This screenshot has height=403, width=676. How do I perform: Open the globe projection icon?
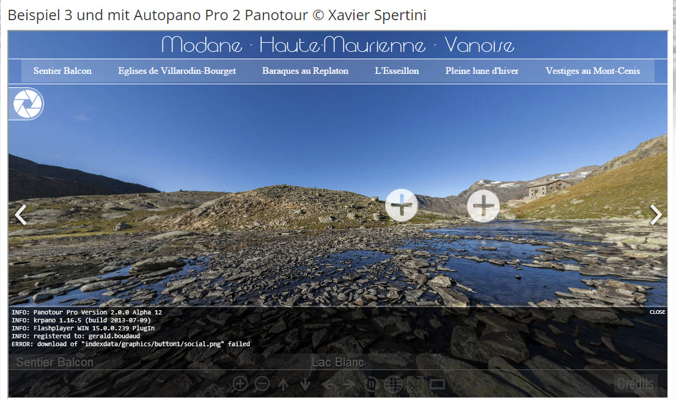tap(393, 383)
